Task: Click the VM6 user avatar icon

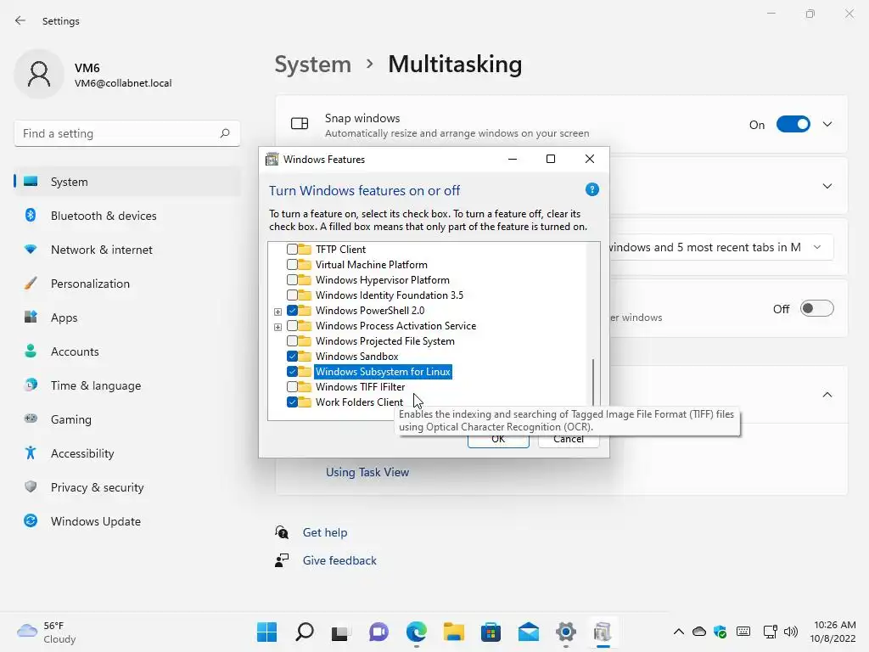Action: coord(39,75)
